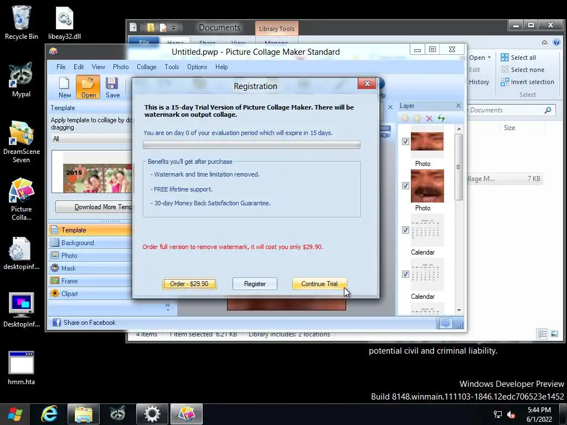Open File Explorer from the taskbar
567x425 pixels.
point(83,414)
